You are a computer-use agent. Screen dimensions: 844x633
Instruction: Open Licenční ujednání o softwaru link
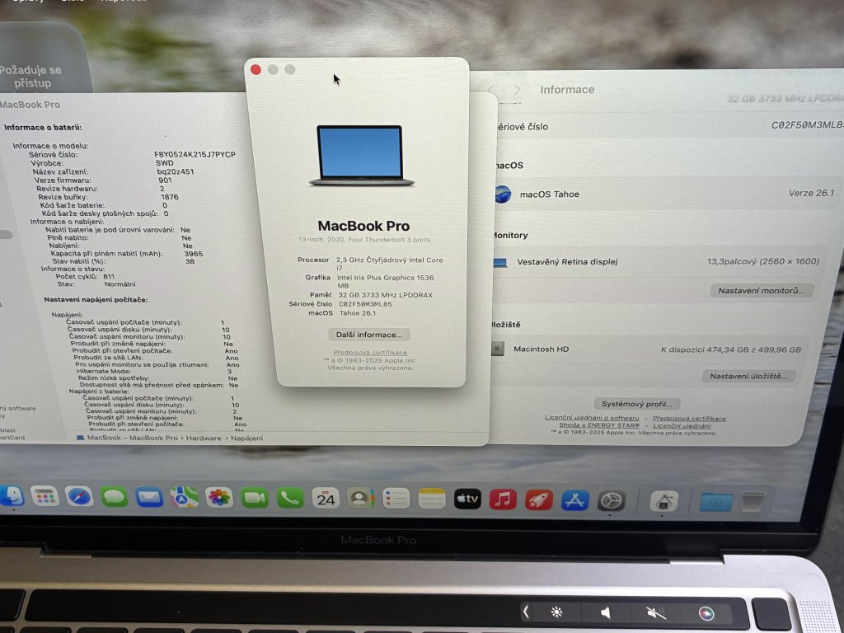(592, 418)
